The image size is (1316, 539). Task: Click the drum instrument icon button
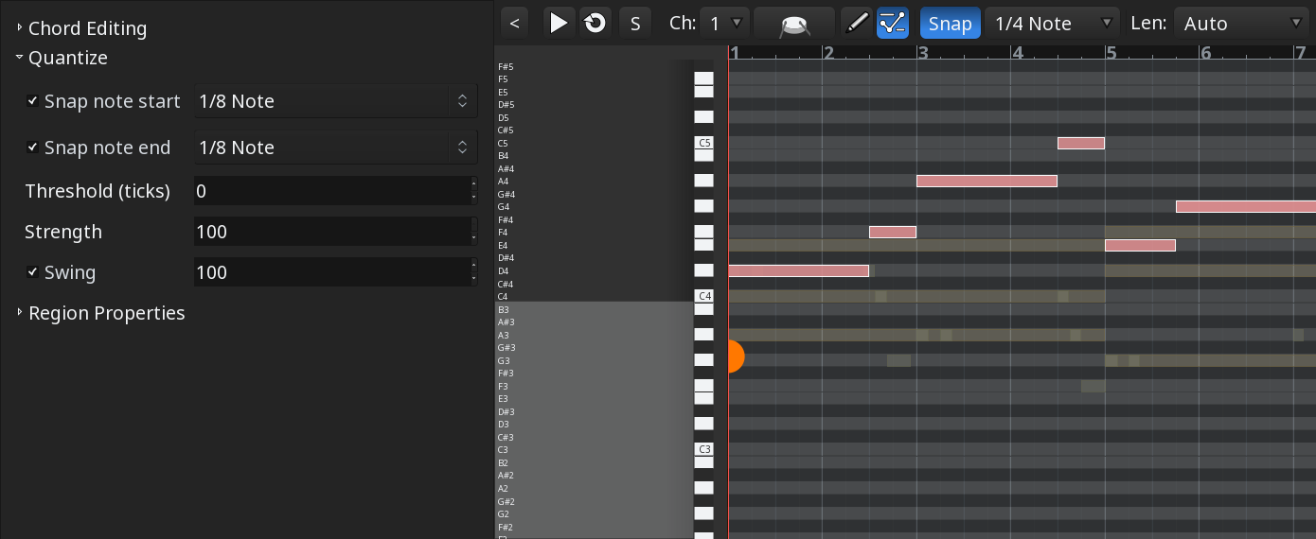(x=793, y=23)
